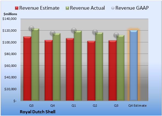Click the GAAP sphere marker above Q1
The height and width of the screenshot is (116, 162).
tap(74, 31)
